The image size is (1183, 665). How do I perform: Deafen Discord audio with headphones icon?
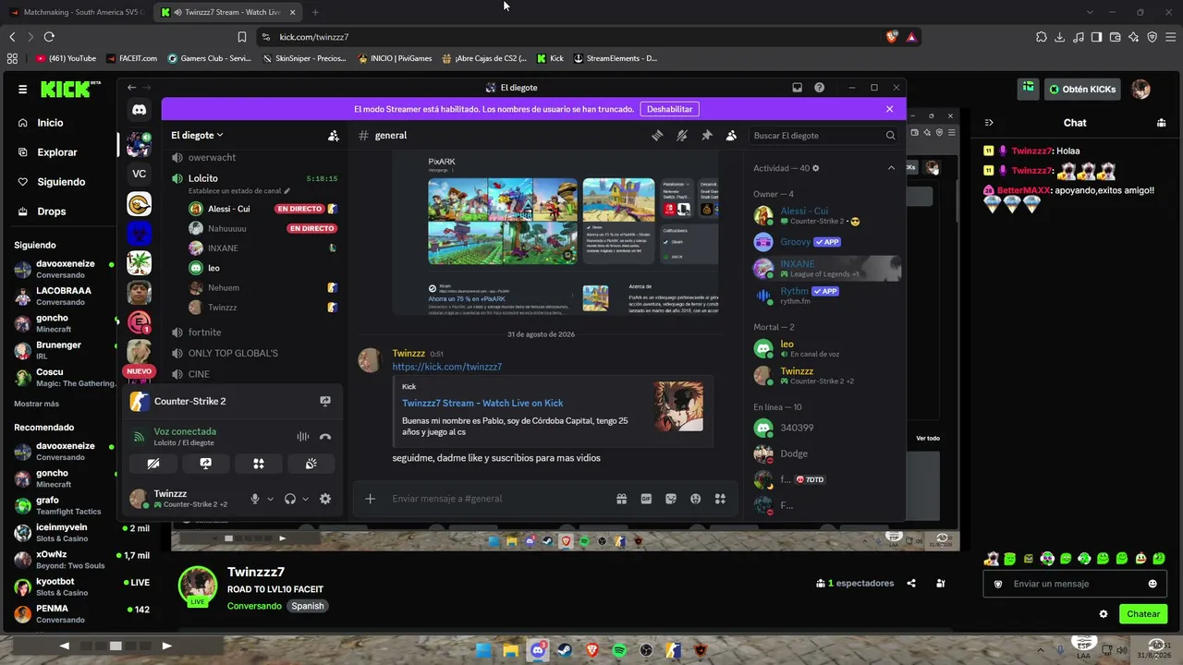coord(290,499)
